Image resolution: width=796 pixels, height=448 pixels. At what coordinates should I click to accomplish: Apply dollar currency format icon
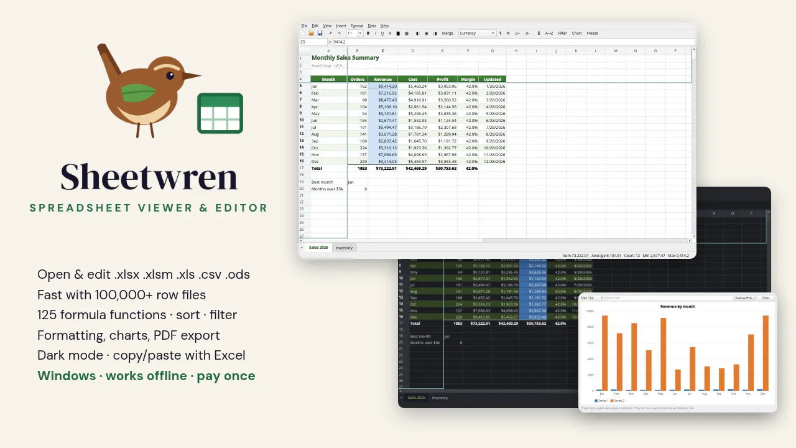point(500,33)
